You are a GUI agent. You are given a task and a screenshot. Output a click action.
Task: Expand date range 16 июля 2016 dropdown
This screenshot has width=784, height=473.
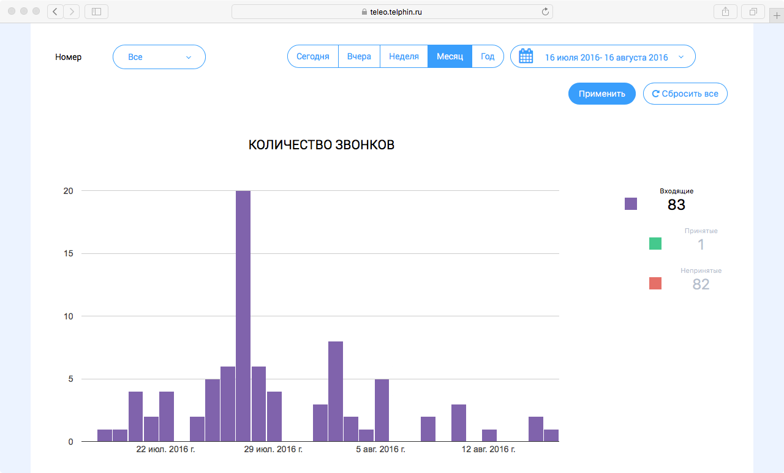pos(603,57)
